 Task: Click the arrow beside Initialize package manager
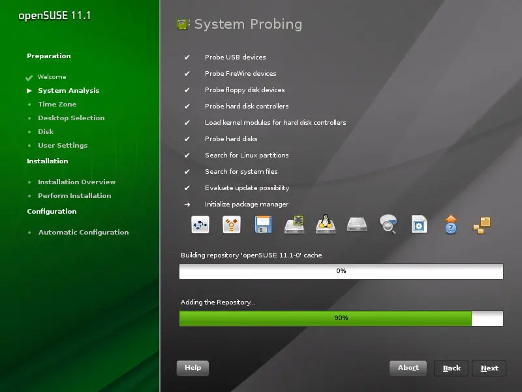187,204
